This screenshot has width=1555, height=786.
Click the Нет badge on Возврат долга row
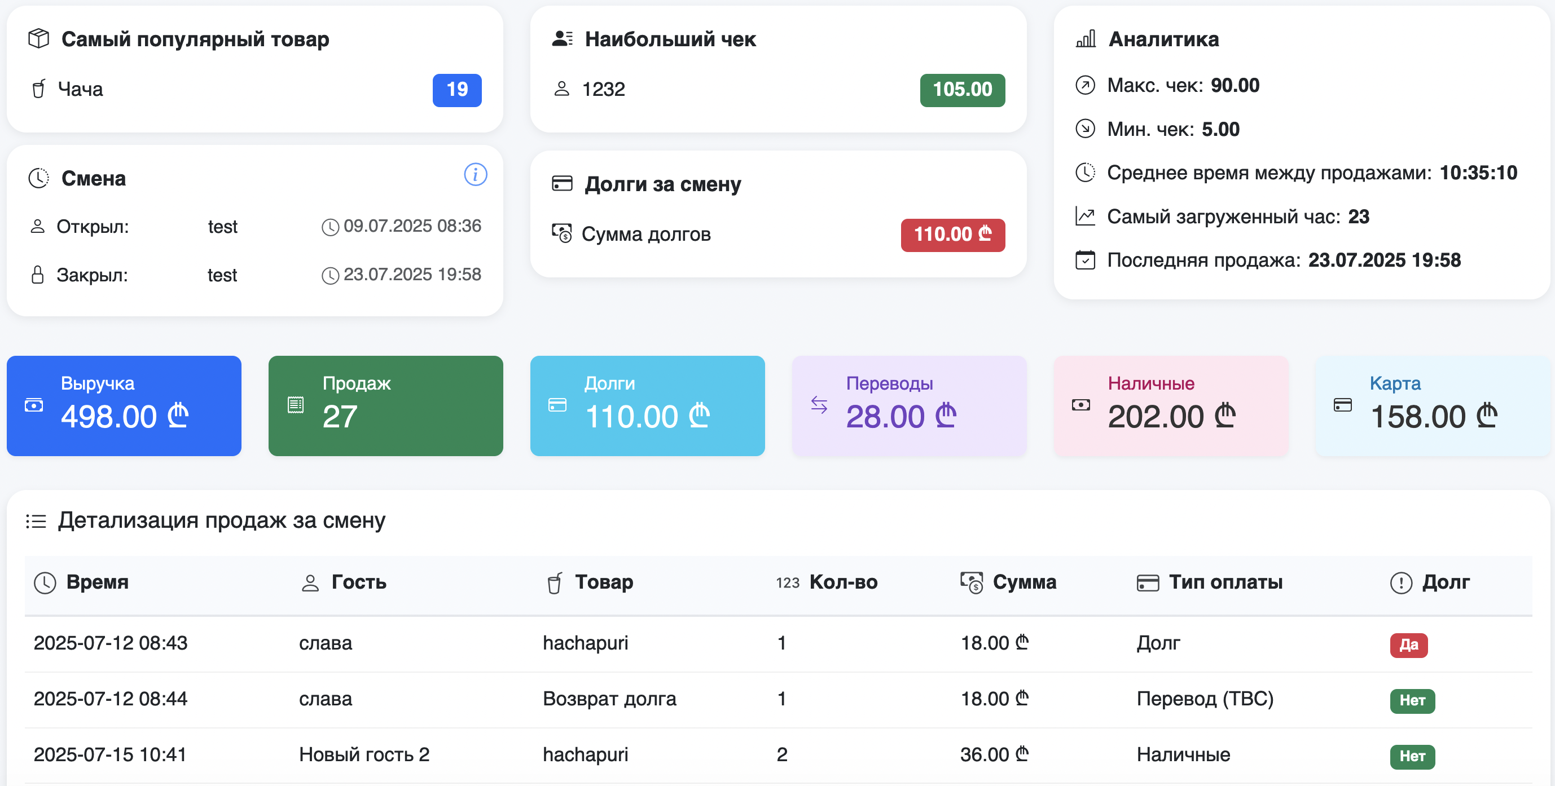coord(1412,700)
